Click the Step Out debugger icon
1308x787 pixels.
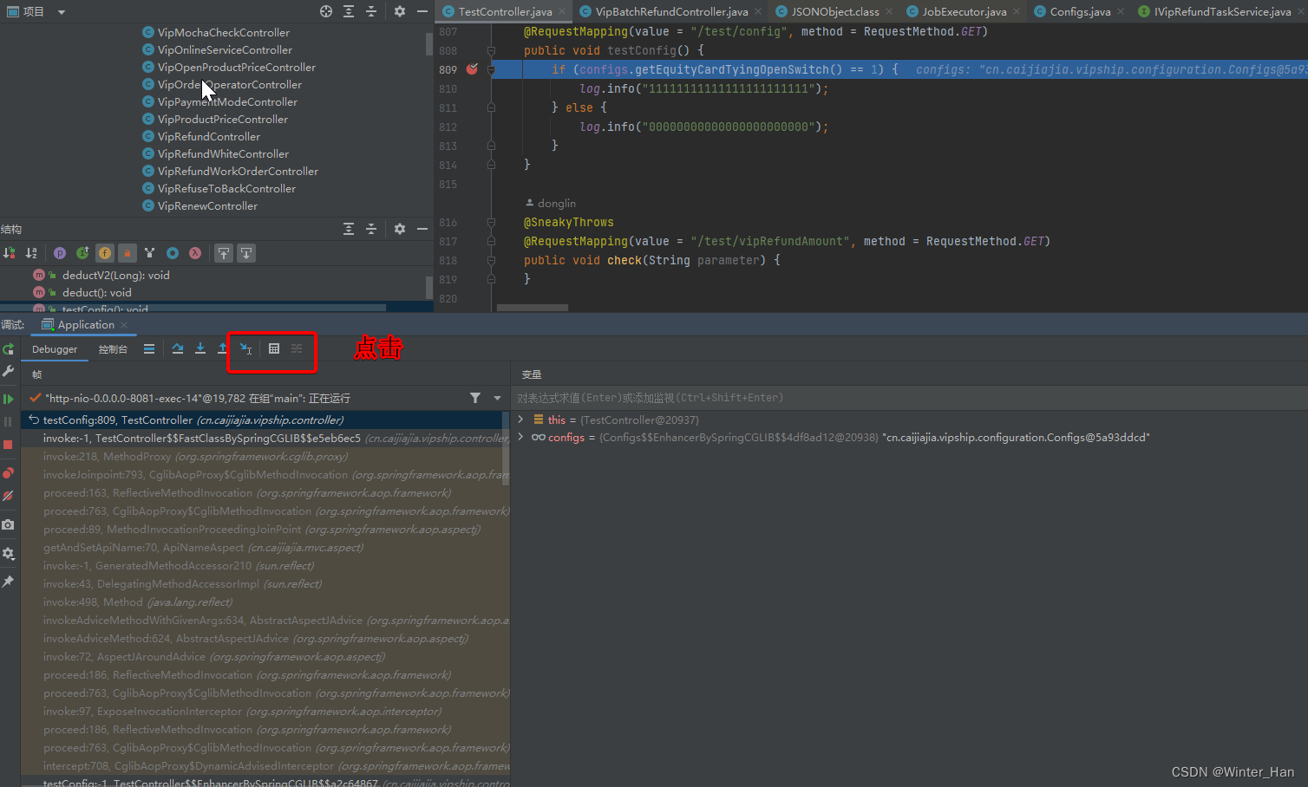click(223, 348)
